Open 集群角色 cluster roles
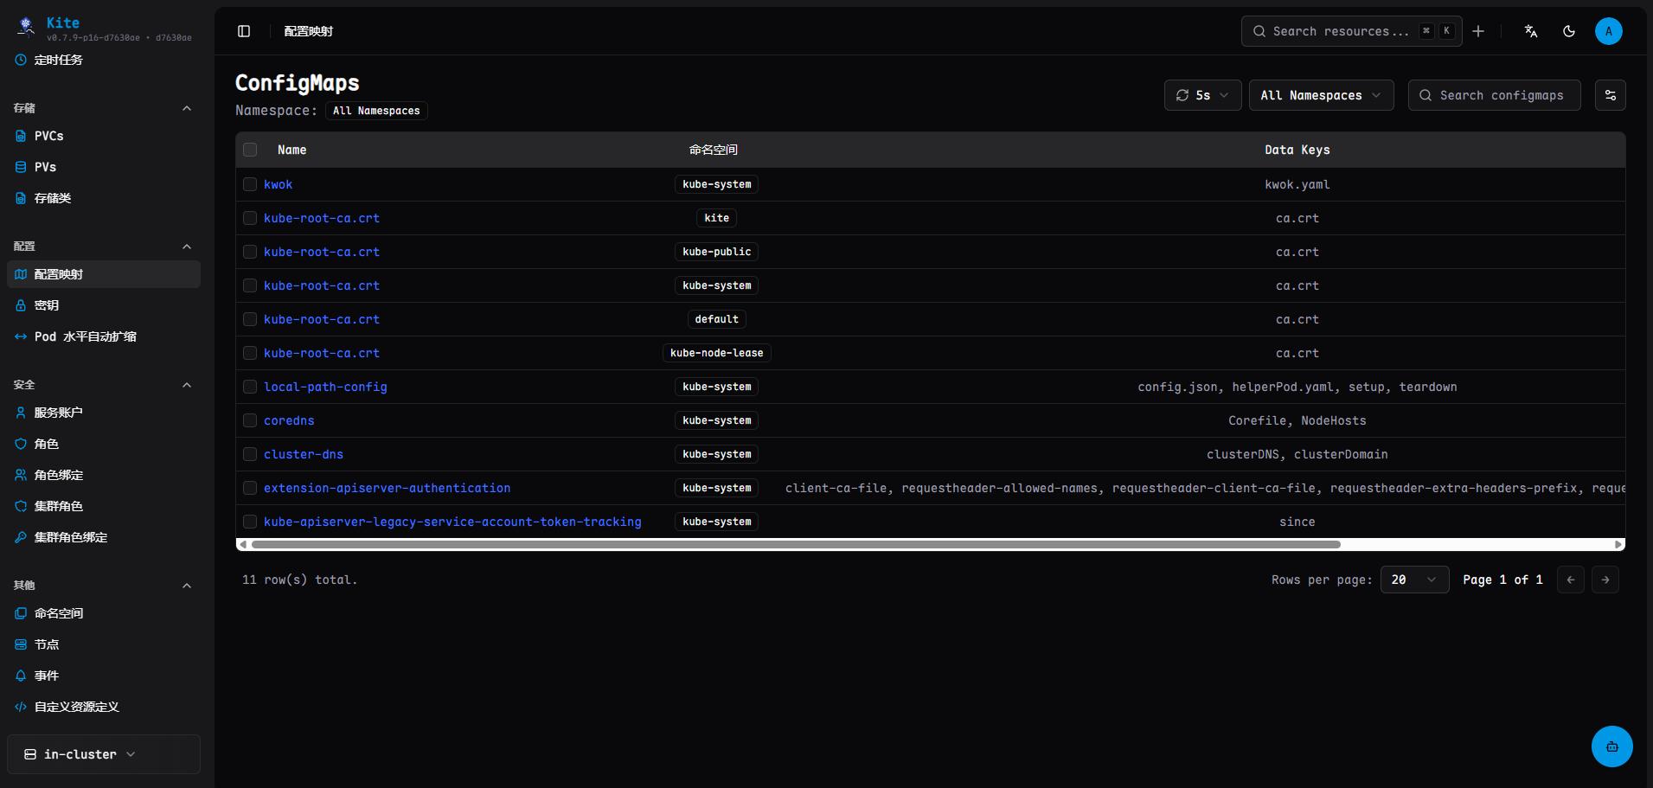The height and width of the screenshot is (788, 1653). pyautogui.click(x=104, y=506)
